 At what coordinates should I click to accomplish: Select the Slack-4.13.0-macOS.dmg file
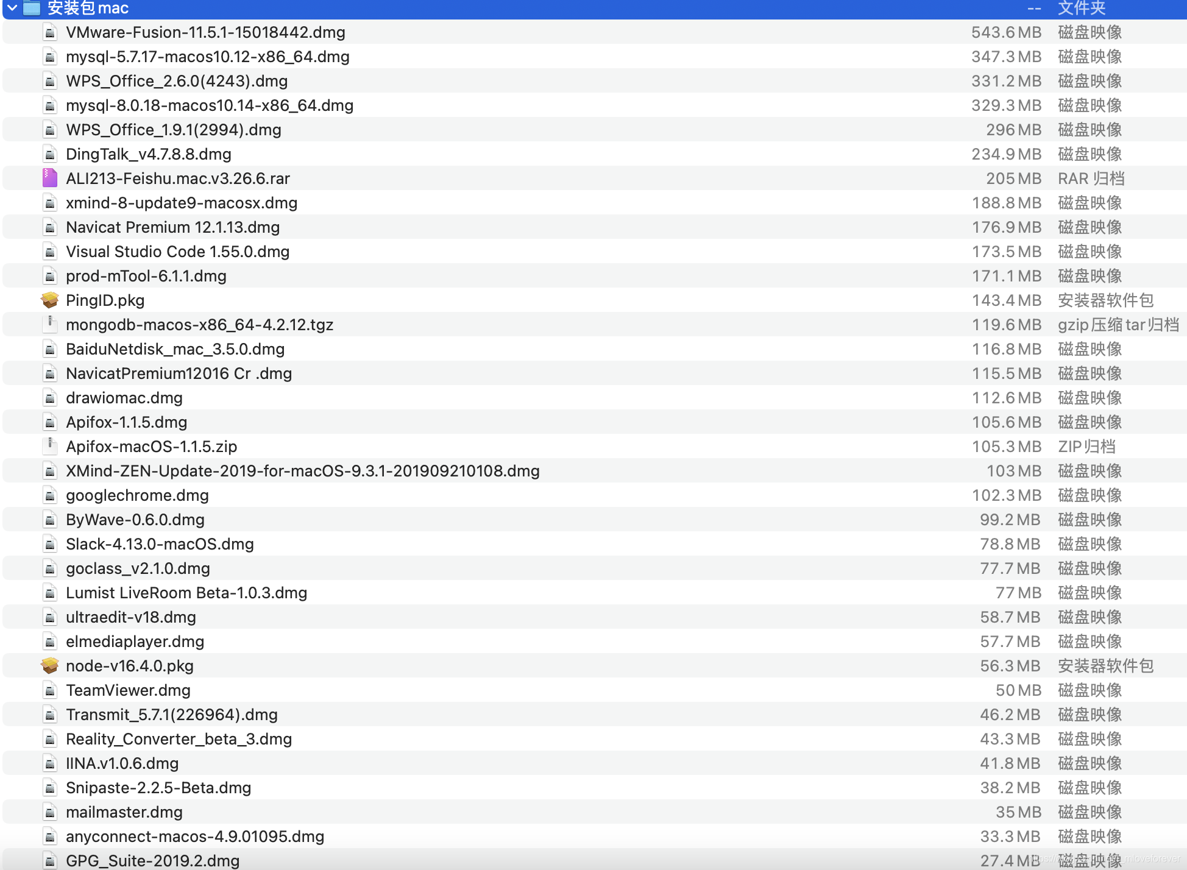160,544
